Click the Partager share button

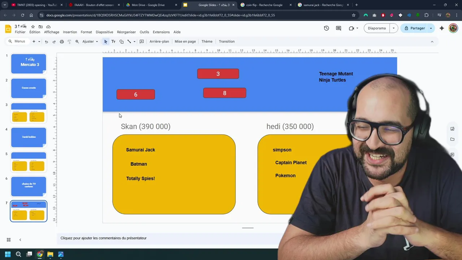(x=414, y=28)
